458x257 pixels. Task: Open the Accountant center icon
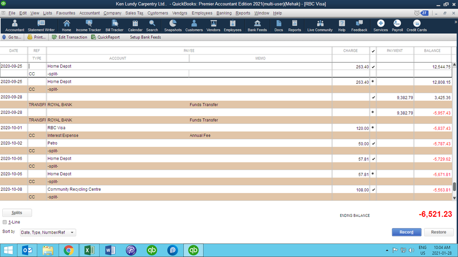point(15,26)
